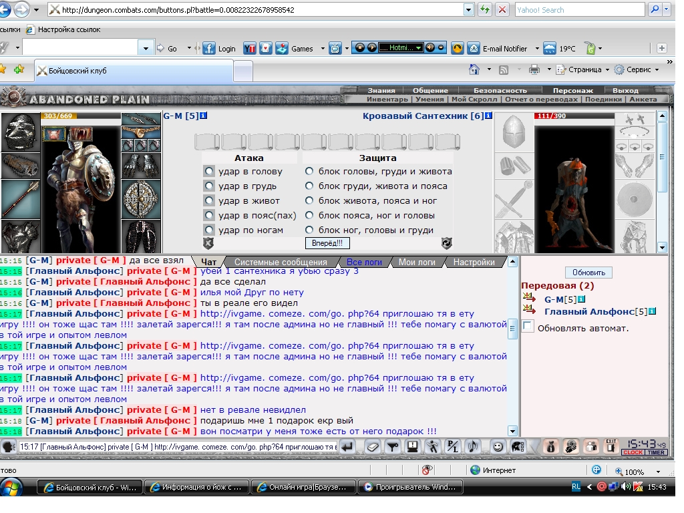The image size is (684, 513).
Task: Click the eraser clear chat icon
Action: click(x=373, y=447)
